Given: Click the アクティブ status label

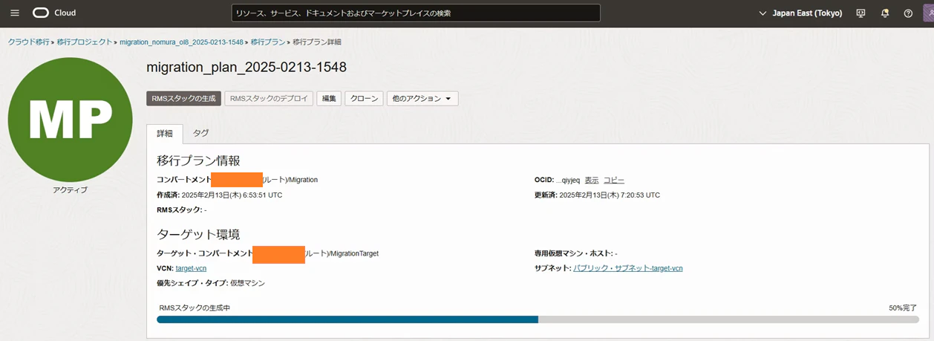Looking at the screenshot, I should pos(71,190).
